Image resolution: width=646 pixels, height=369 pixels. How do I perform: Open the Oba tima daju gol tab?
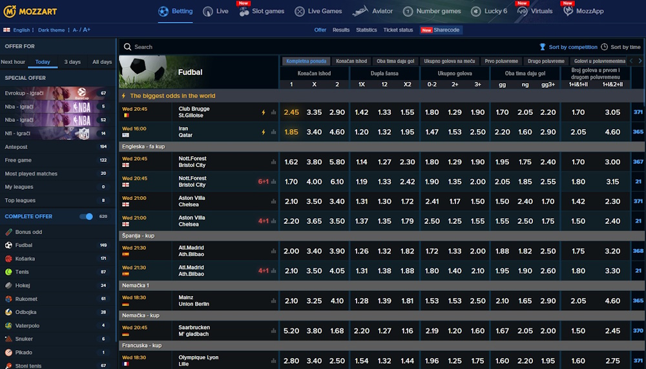pos(395,61)
